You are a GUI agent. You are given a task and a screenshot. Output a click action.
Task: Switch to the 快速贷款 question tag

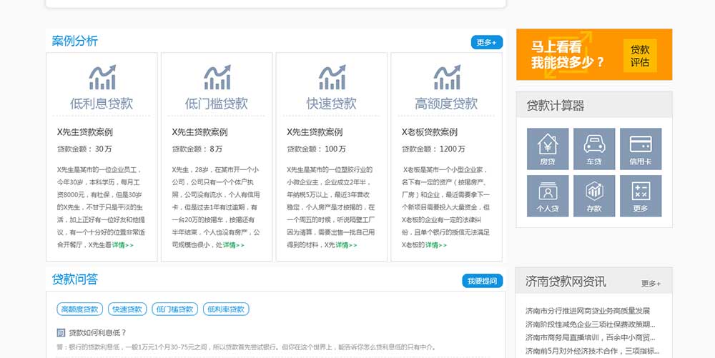[127, 309]
